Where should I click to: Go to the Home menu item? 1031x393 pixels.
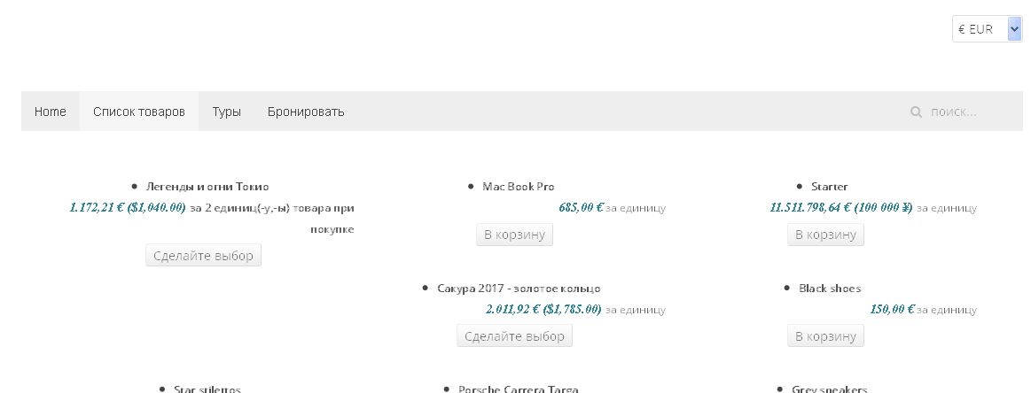(51, 112)
